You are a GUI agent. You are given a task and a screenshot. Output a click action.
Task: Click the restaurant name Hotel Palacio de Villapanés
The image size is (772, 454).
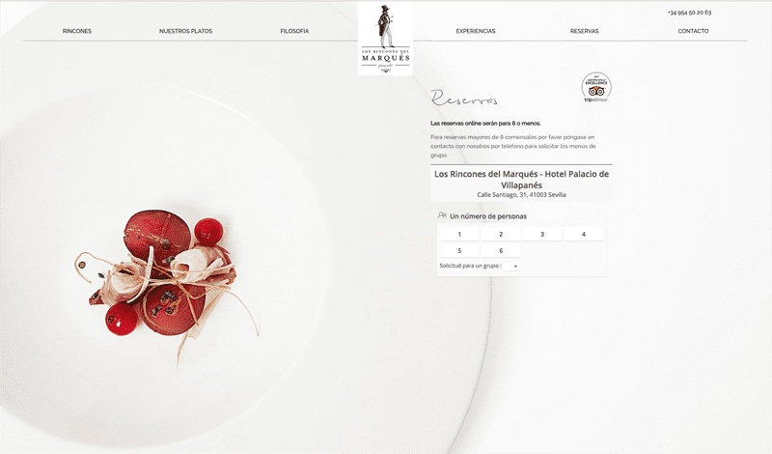click(x=521, y=180)
